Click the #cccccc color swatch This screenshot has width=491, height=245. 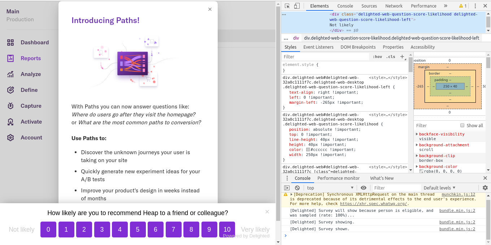pyautogui.click(x=308, y=150)
